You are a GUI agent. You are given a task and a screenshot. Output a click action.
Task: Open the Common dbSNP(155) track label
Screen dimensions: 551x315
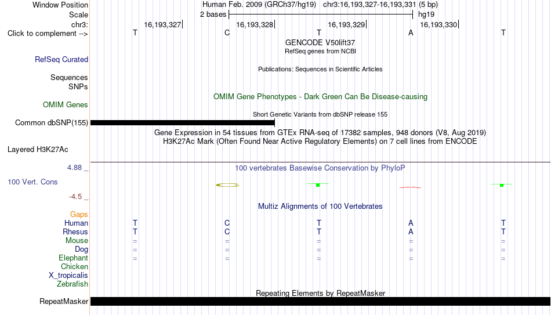click(52, 123)
